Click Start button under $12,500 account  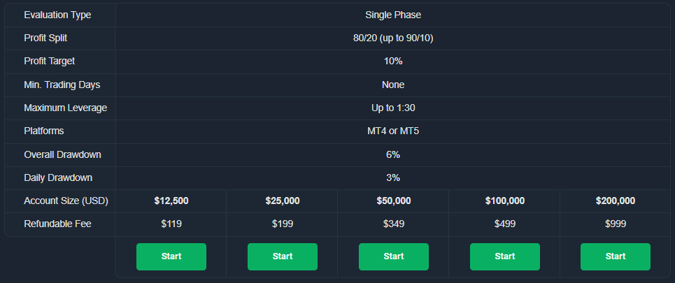click(x=171, y=256)
